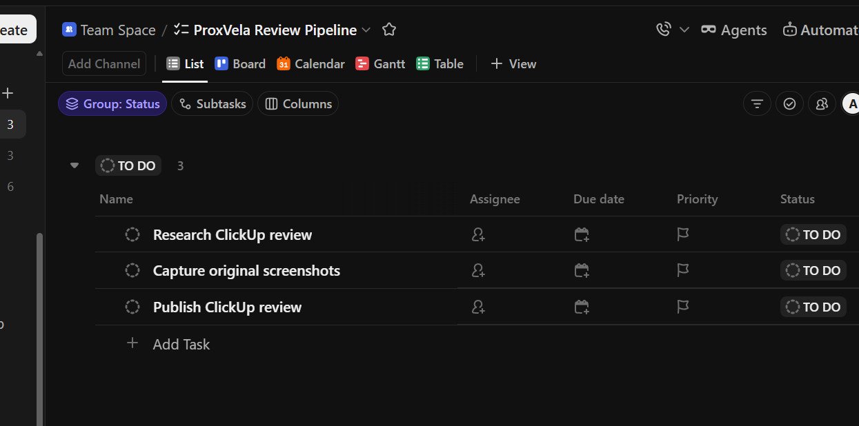Switch to the List view tab

tap(185, 63)
